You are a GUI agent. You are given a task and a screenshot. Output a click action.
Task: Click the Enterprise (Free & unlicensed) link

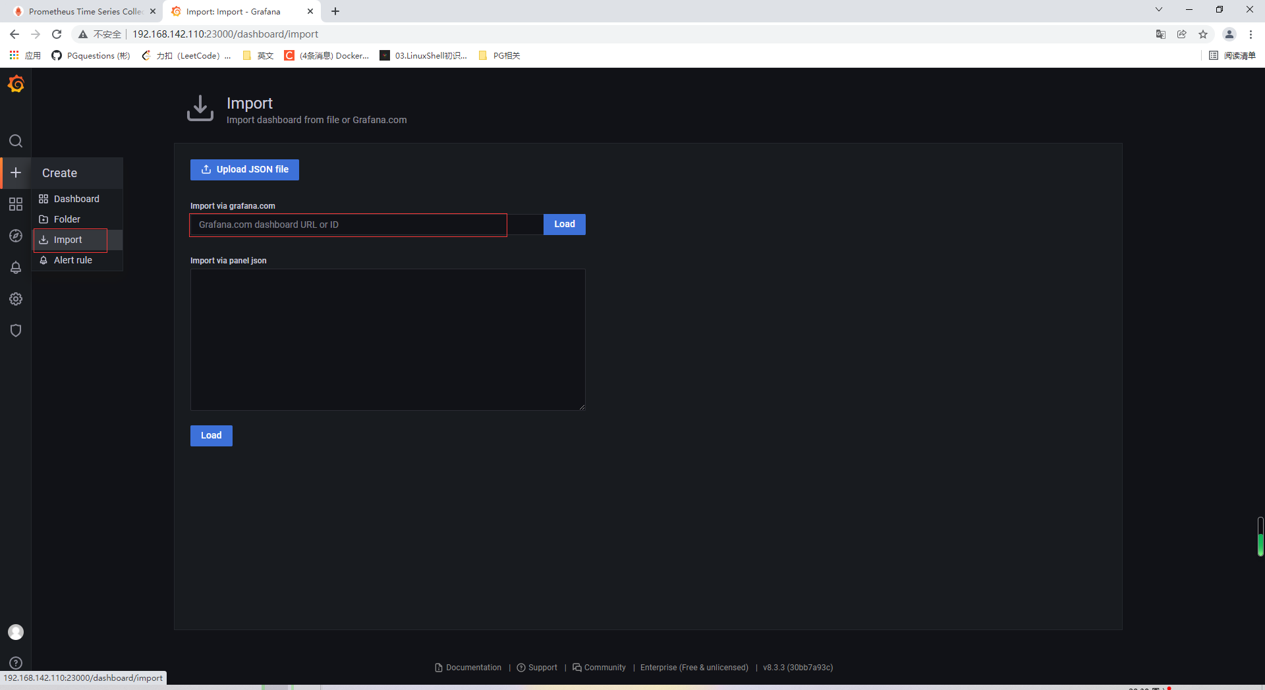pyautogui.click(x=694, y=668)
